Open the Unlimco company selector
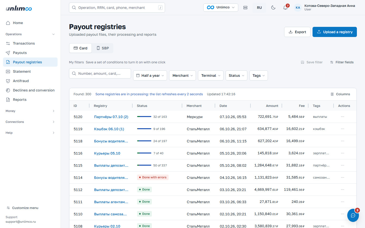Image resolution: width=365 pixels, height=228 pixels. [x=221, y=8]
